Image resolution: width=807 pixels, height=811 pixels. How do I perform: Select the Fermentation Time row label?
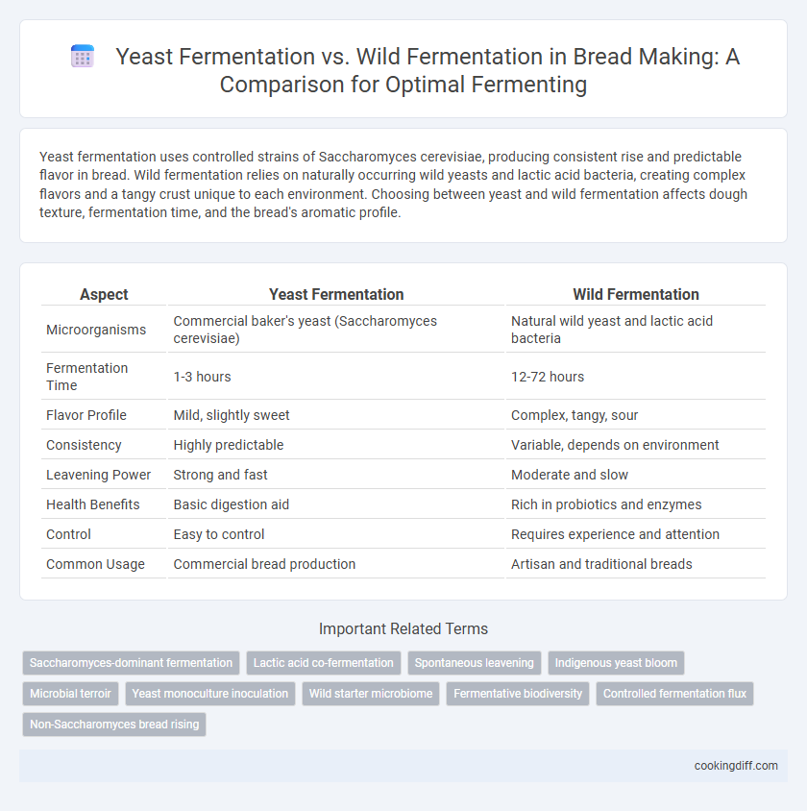[86, 377]
